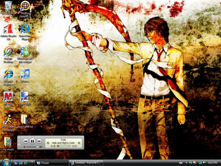Open the system volume tray icon
Screen dimensions: 221x166
pyautogui.click(x=204, y=163)
